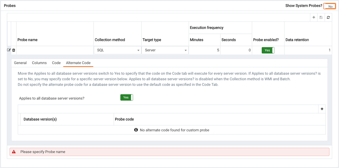Click the info icon beside no alternate code

(136, 130)
